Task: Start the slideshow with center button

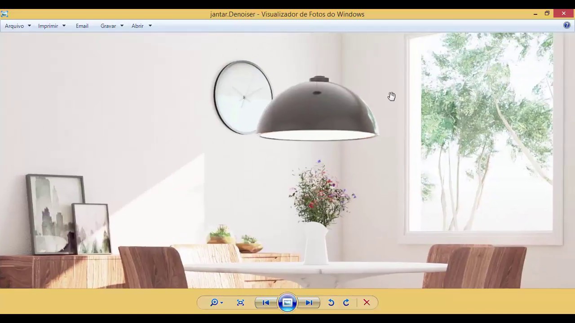Action: tap(287, 303)
